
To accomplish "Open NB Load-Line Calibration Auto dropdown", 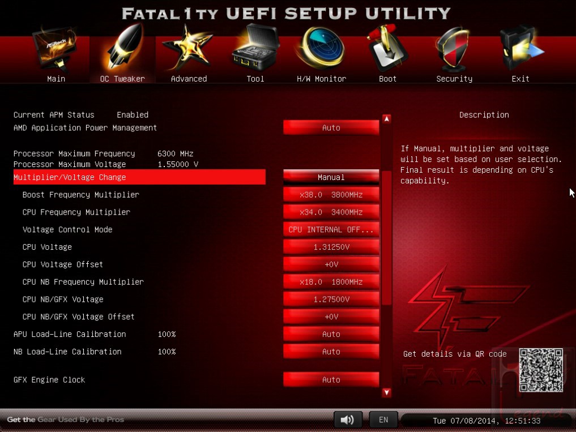I will [x=331, y=352].
